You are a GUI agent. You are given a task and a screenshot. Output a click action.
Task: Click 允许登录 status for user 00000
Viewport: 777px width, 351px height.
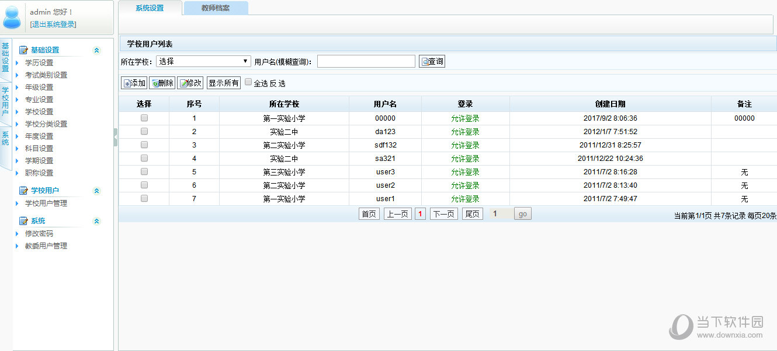pyautogui.click(x=465, y=118)
